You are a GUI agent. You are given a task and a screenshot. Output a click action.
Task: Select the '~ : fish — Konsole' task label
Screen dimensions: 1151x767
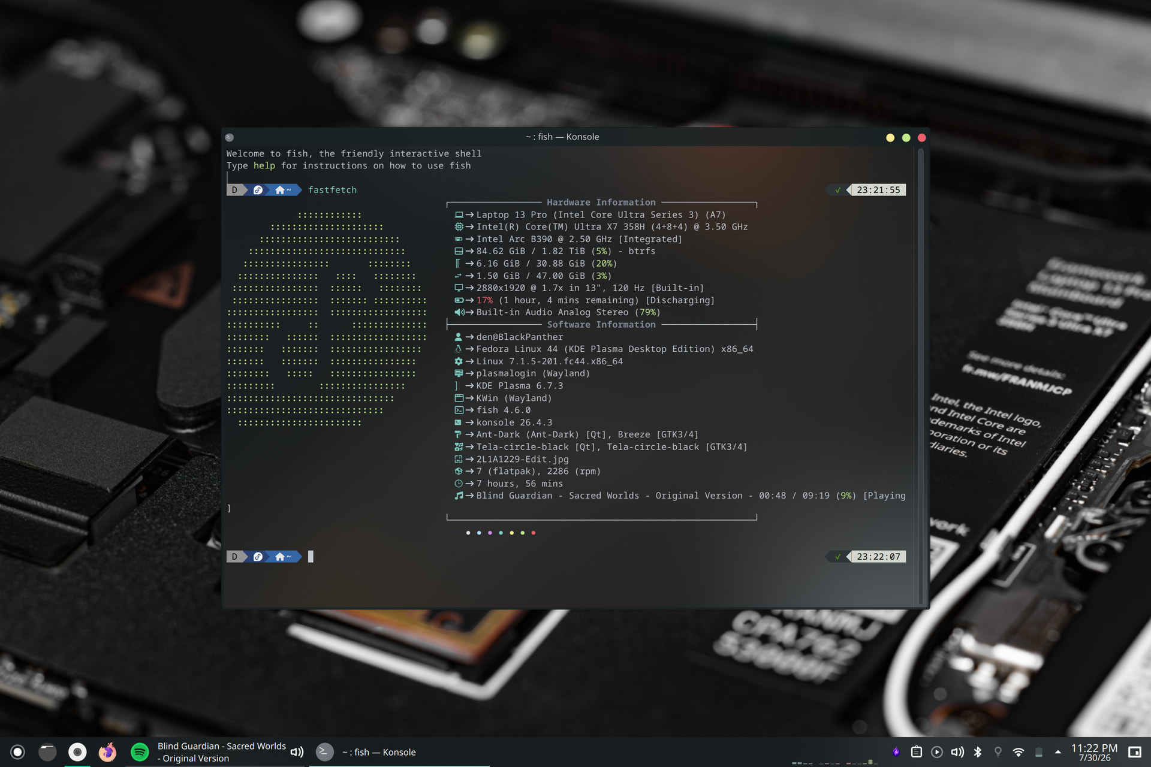coord(379,752)
